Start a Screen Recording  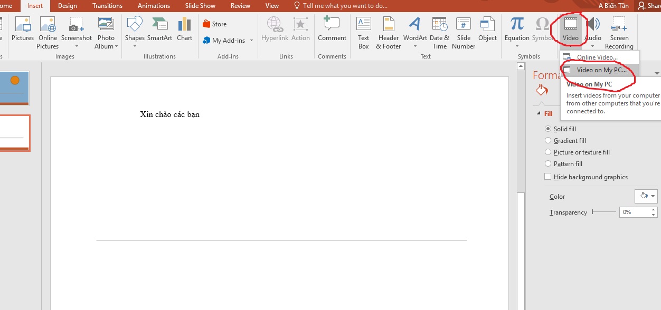[x=619, y=32]
